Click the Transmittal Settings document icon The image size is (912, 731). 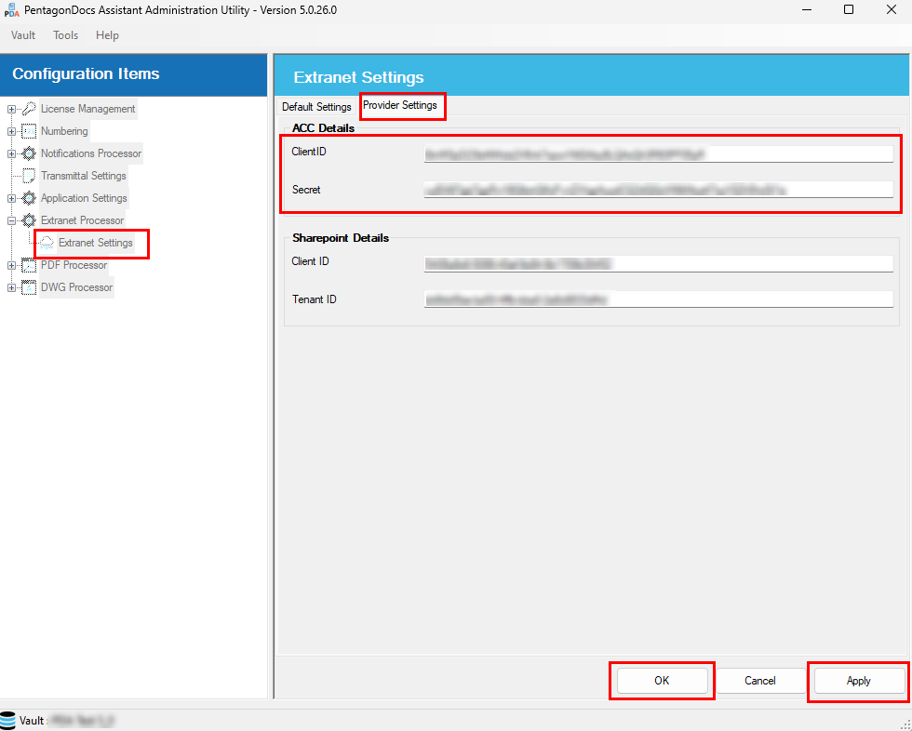pos(29,176)
